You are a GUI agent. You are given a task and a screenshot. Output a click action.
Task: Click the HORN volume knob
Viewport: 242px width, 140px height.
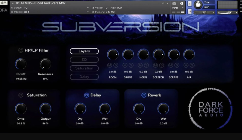(x=143, y=55)
